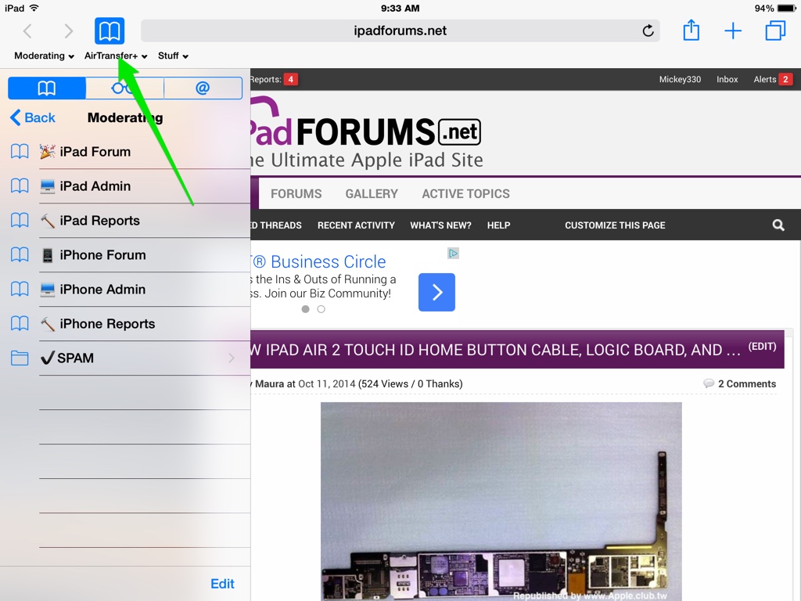Open the SPAM bookmarks folder
This screenshot has height=601, width=801.
(125, 358)
